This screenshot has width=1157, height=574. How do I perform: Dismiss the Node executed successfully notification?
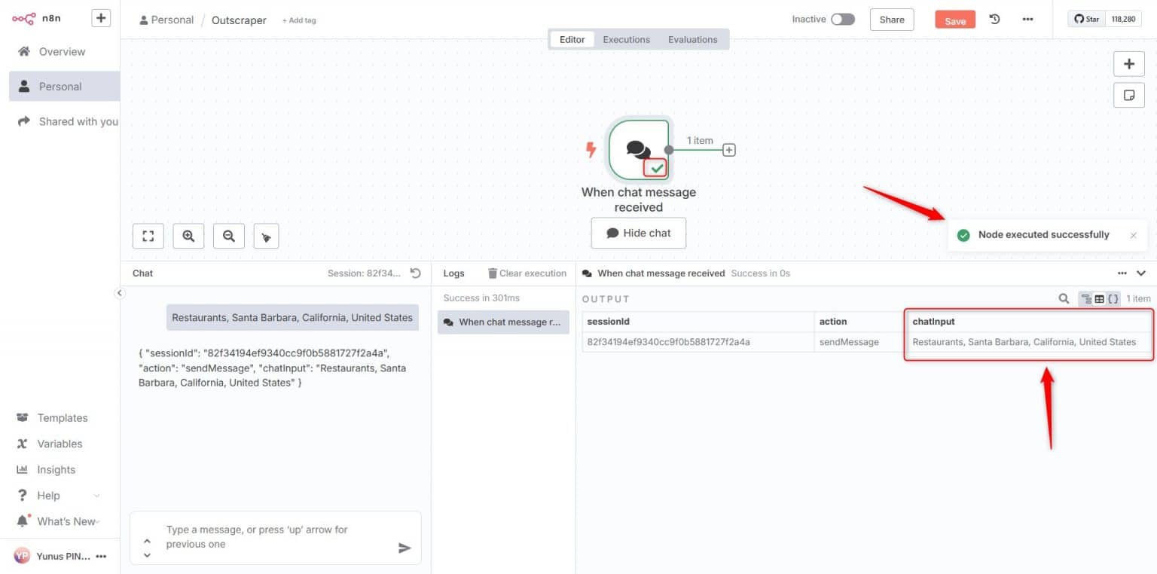[1133, 235]
